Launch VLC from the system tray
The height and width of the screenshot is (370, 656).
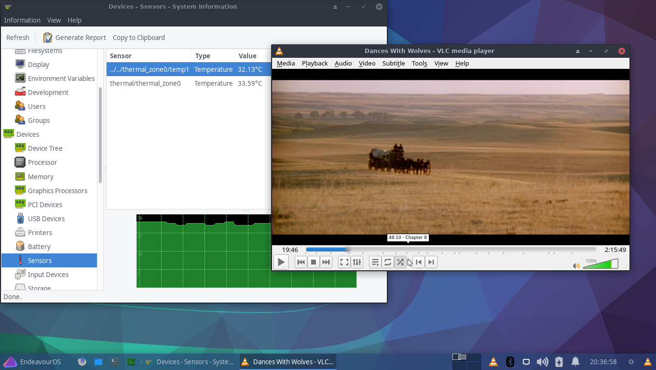pos(493,361)
